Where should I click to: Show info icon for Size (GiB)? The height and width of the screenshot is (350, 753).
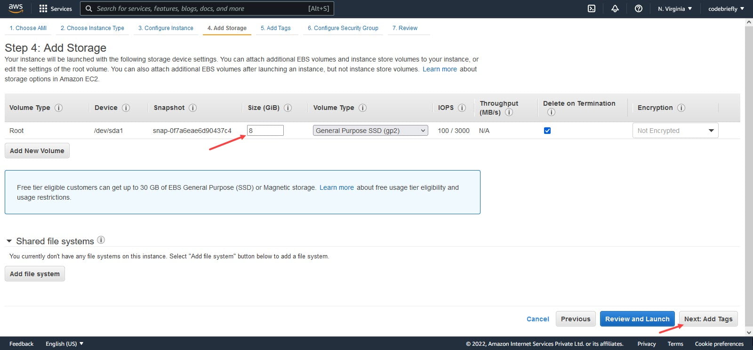tap(288, 108)
